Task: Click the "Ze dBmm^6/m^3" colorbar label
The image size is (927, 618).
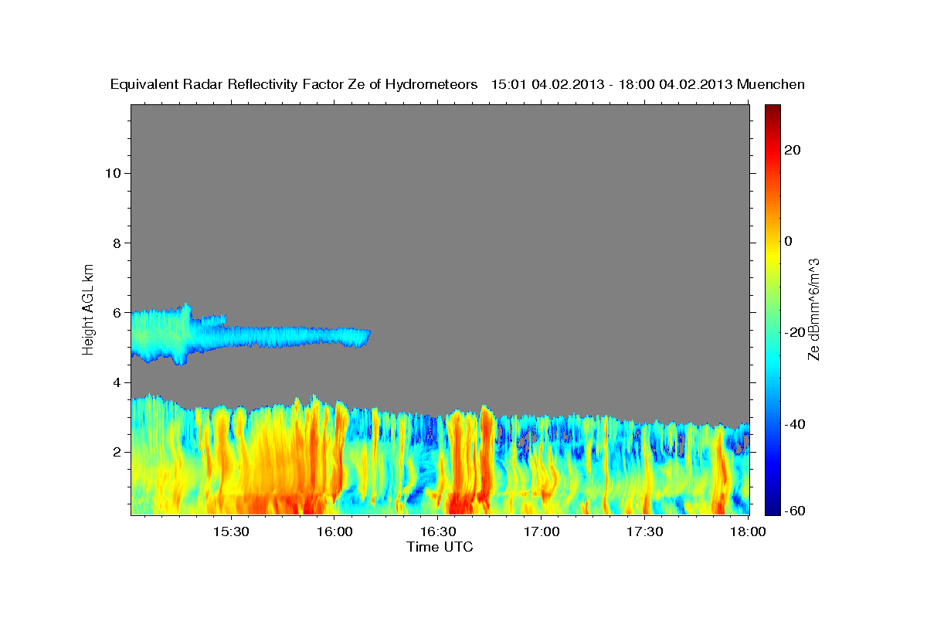Action: (813, 309)
